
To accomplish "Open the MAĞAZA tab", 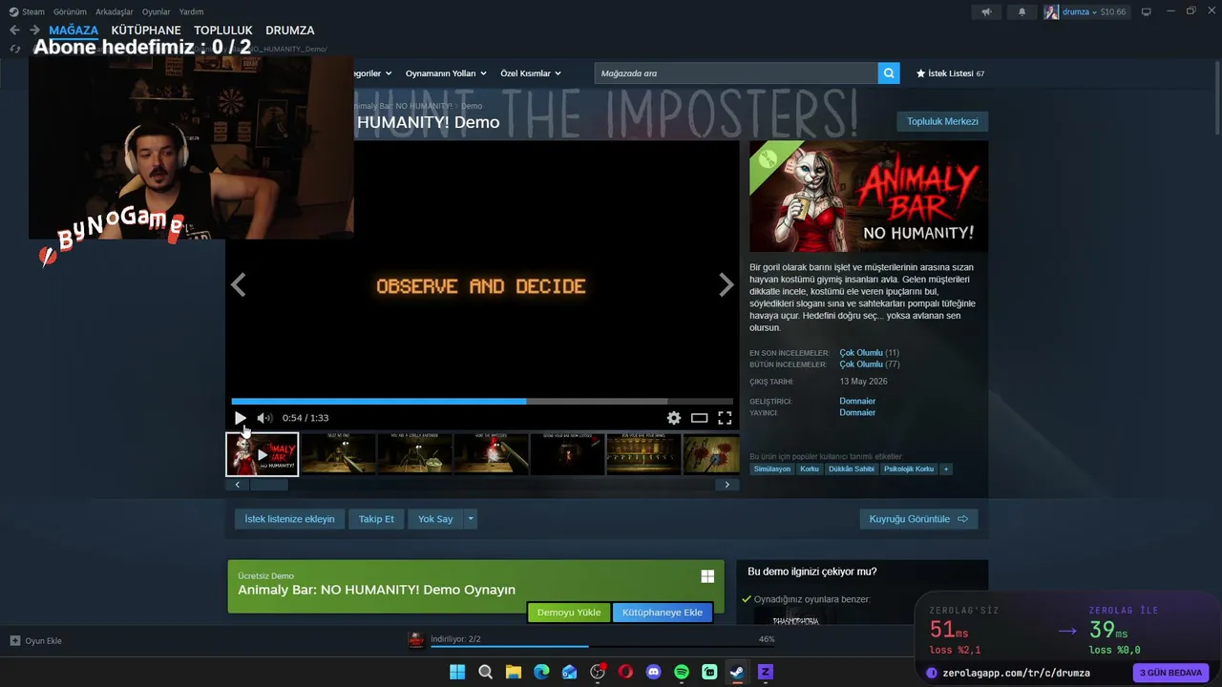I will point(74,31).
